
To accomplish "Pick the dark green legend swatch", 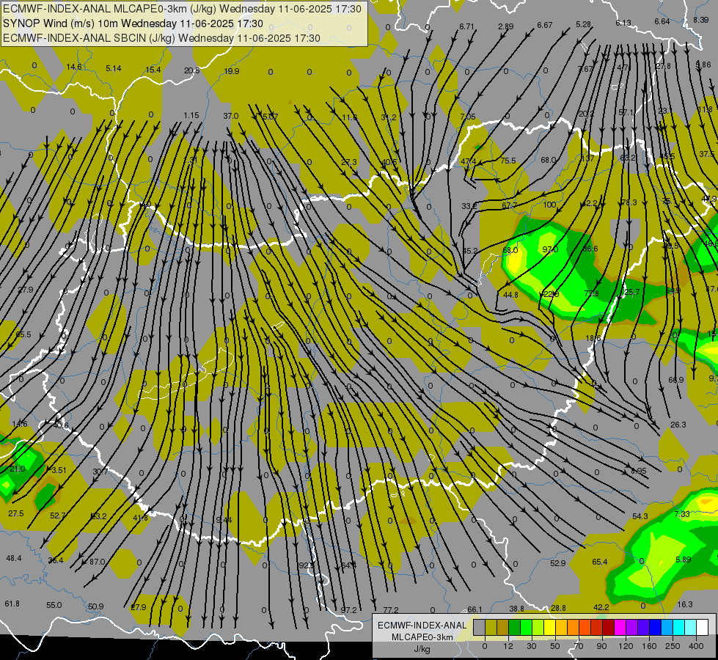I will click(515, 627).
